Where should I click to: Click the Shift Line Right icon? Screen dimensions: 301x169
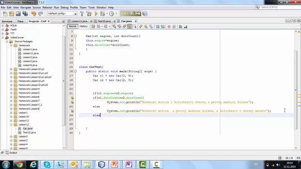coord(163,26)
